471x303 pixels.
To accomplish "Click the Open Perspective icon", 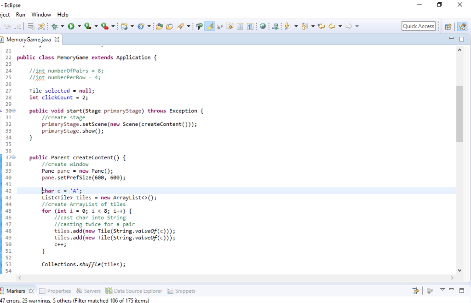I will [x=448, y=26].
